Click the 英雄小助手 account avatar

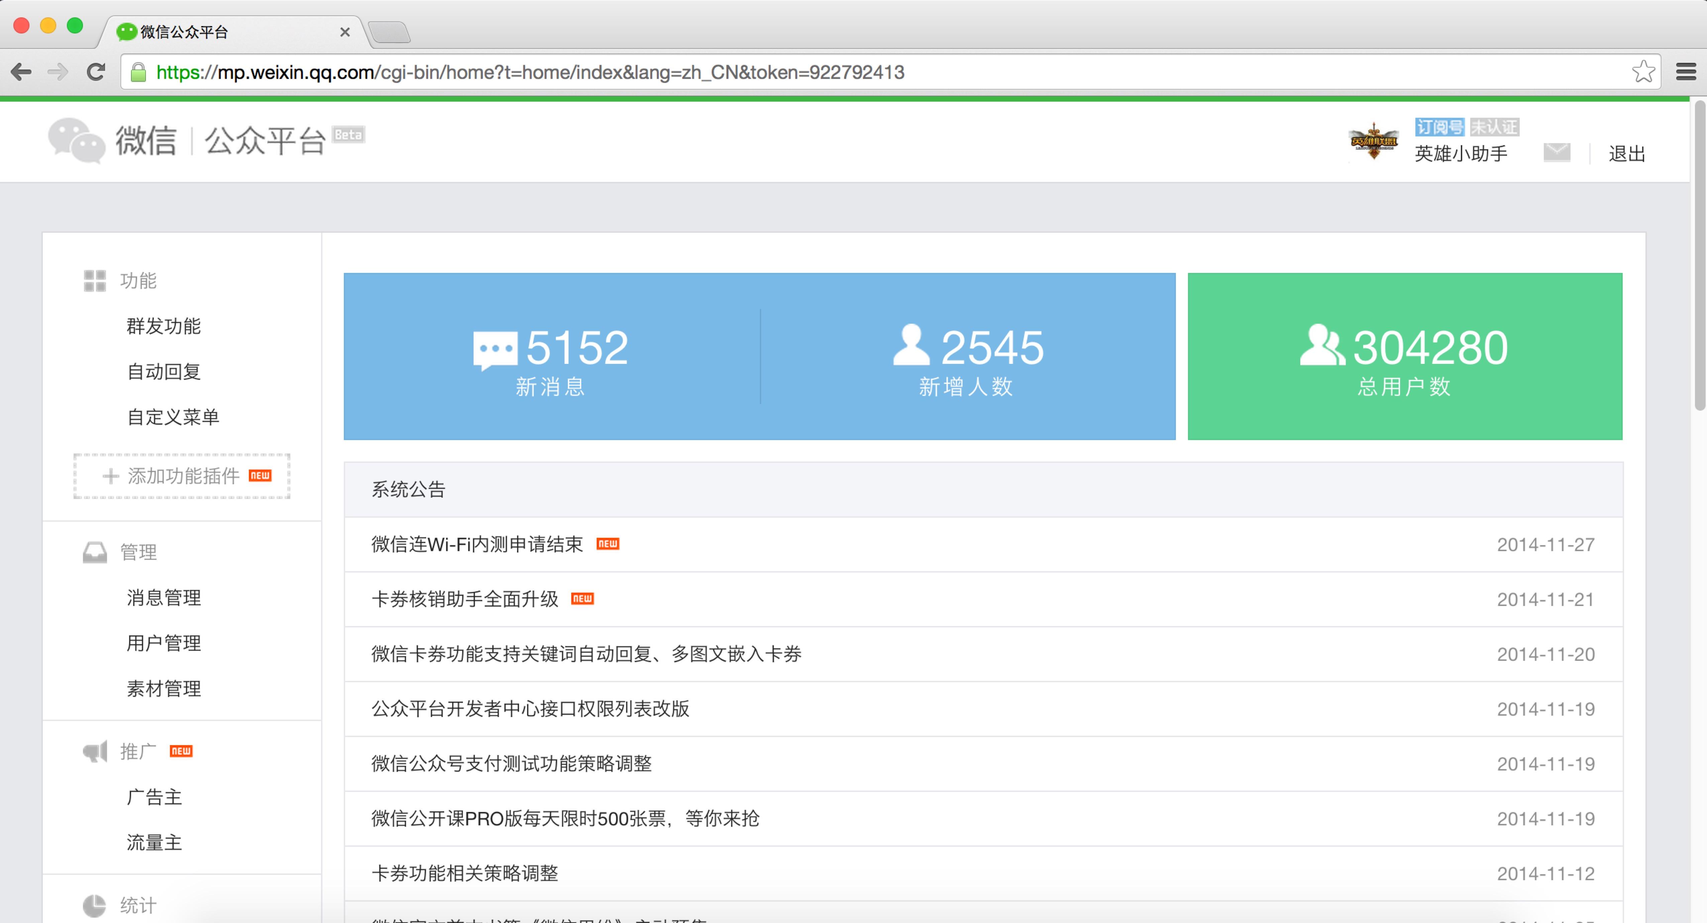coord(1374,141)
